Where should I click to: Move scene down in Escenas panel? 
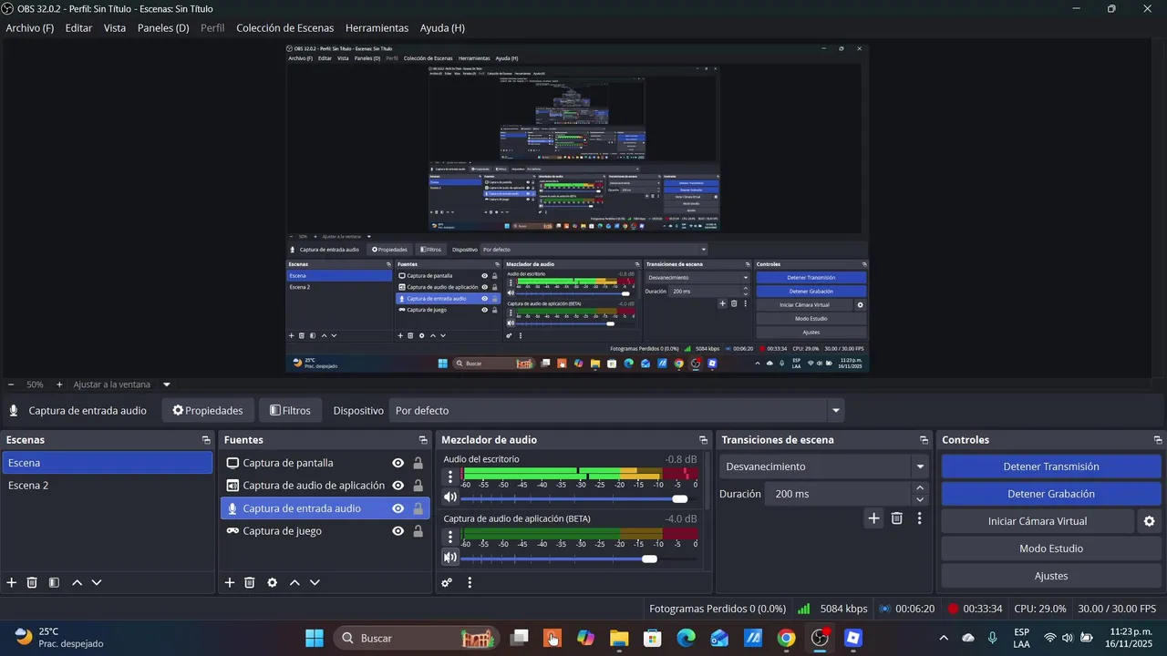[97, 583]
